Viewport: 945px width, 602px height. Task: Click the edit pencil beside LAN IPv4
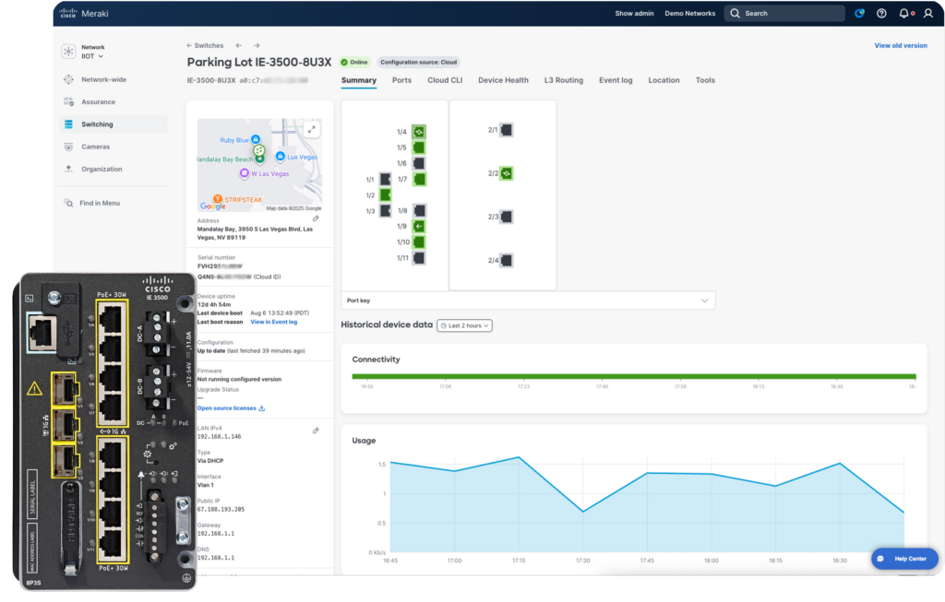[x=316, y=431]
